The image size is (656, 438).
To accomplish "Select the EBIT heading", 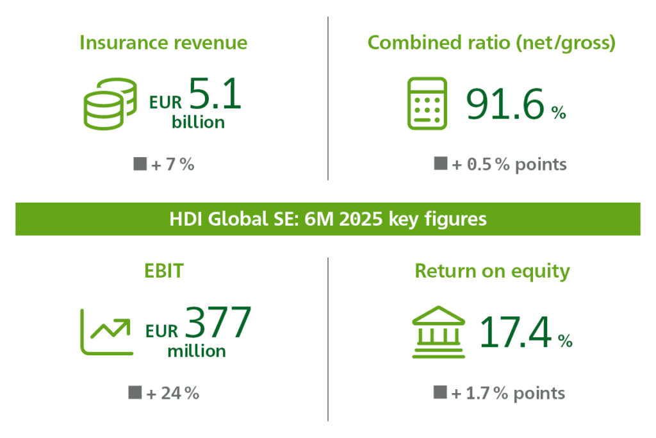I will (163, 271).
